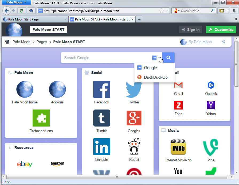Click the share icon beside By Pale Moon
The height and width of the screenshot is (185, 239).
(x=223, y=42)
